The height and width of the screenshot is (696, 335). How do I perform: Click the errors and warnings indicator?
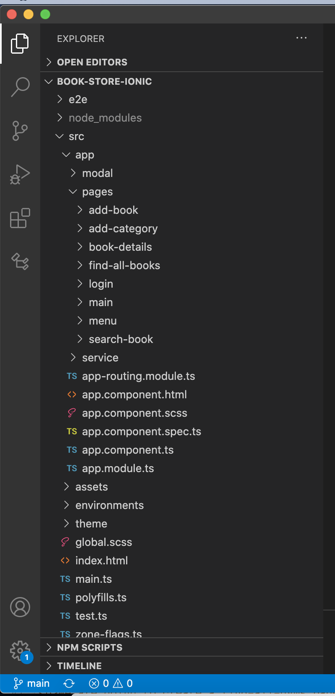(111, 684)
